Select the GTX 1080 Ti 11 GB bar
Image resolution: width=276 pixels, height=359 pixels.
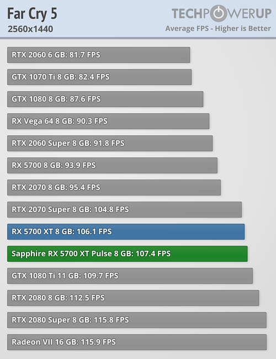(x=130, y=276)
